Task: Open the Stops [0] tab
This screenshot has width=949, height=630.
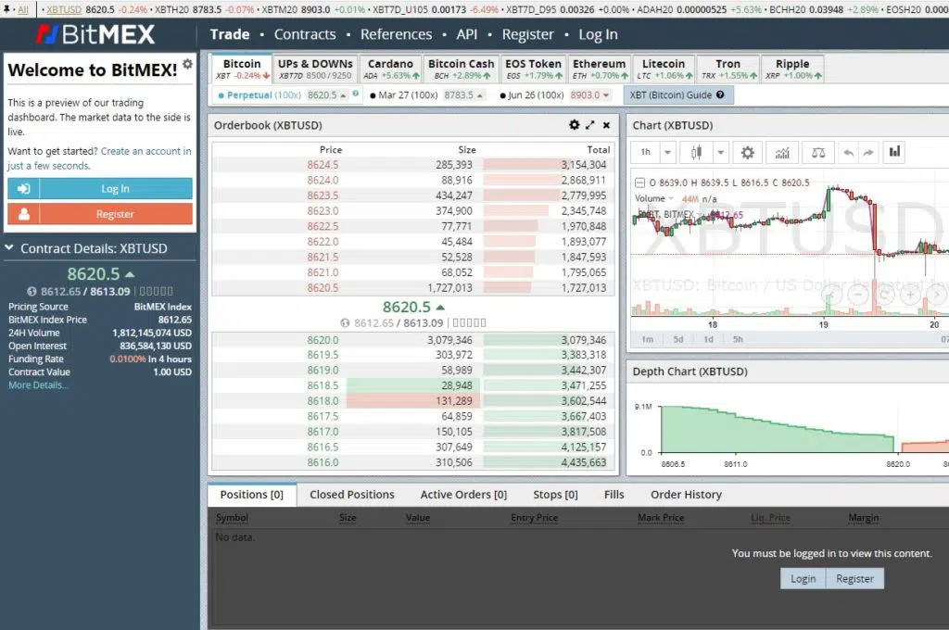Action: 556,495
